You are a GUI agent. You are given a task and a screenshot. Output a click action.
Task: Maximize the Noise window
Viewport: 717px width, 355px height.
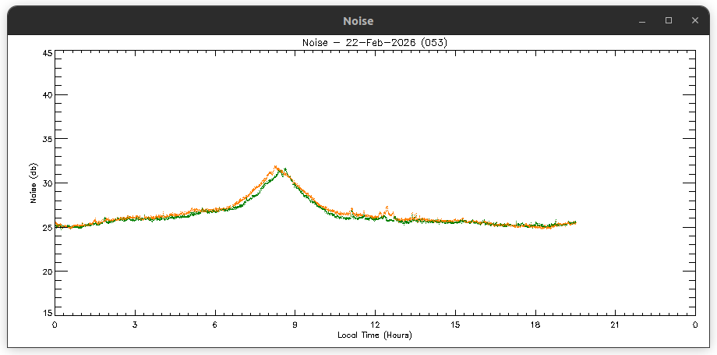click(x=668, y=21)
